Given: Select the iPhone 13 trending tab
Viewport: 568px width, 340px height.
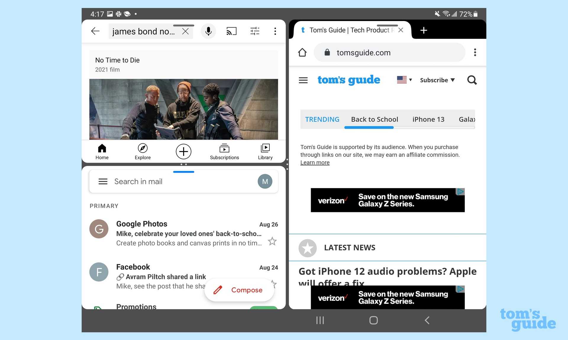Looking at the screenshot, I should click(x=428, y=119).
